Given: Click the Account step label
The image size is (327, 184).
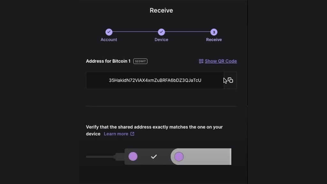Looking at the screenshot, I should coord(109,40).
